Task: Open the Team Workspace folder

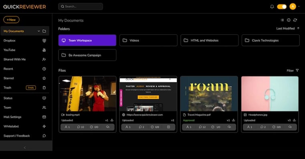Action: 87,40
